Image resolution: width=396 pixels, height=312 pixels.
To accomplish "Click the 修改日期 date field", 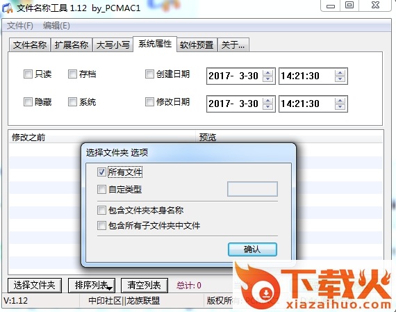I will 240,104.
